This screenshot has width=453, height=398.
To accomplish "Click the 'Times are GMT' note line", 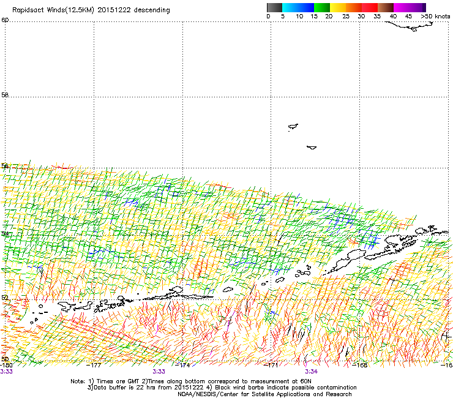I will [191, 381].
